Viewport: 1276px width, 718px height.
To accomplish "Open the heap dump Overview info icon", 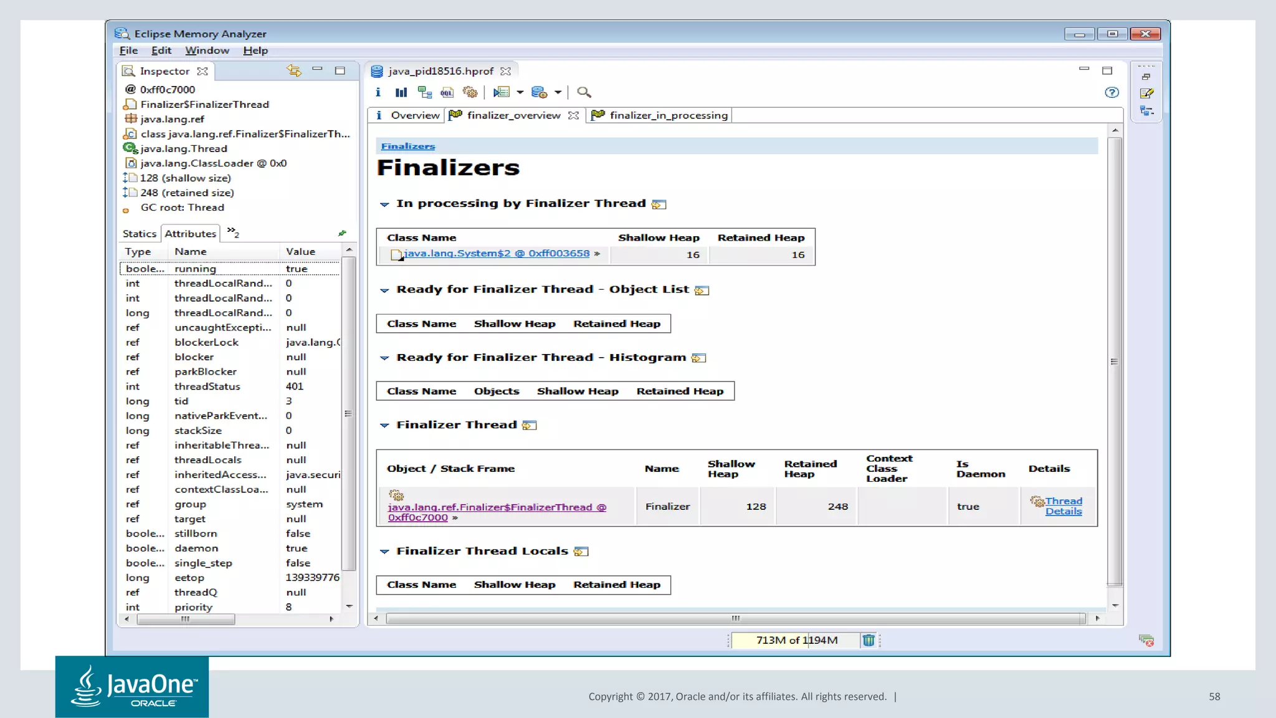I will 378,92.
